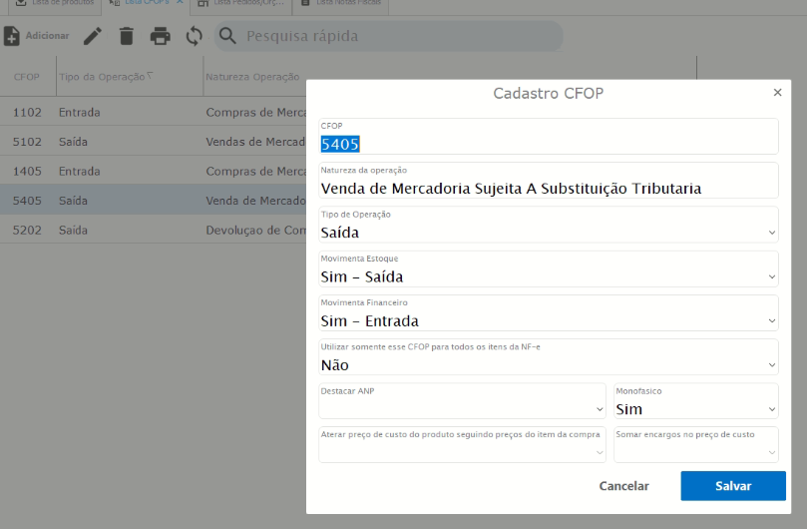Expand the Monofásico dropdown

tap(695, 409)
